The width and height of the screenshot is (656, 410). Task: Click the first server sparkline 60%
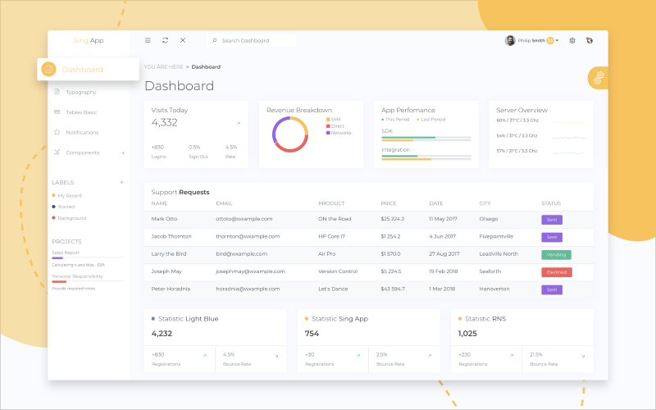click(569, 122)
